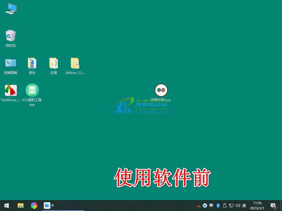Toggle the 英 input method indicator
The width and height of the screenshot is (282, 211).
click(244, 206)
